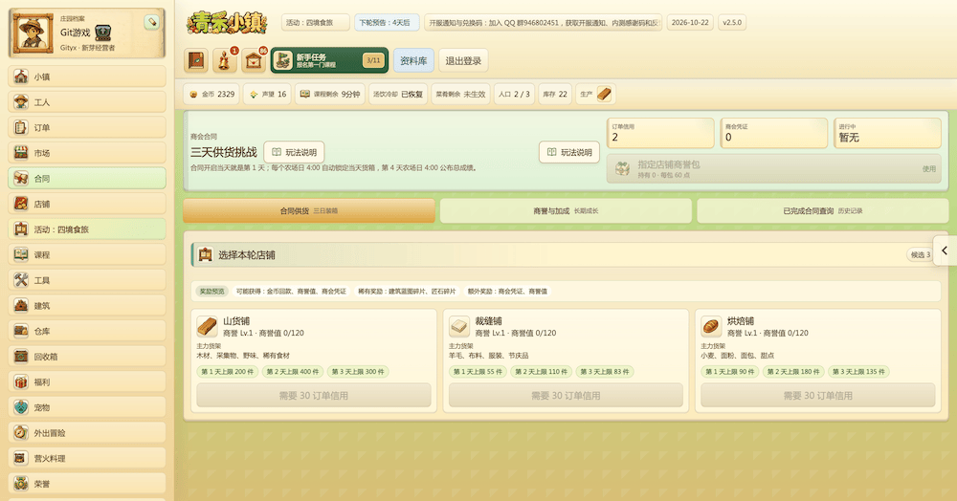This screenshot has height=501, width=957.
Task: Open the 建筑 buildings section
Action: (x=87, y=306)
